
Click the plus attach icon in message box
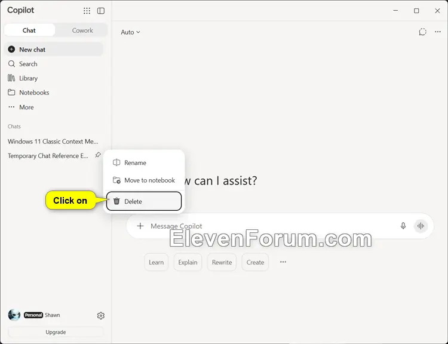click(x=140, y=226)
